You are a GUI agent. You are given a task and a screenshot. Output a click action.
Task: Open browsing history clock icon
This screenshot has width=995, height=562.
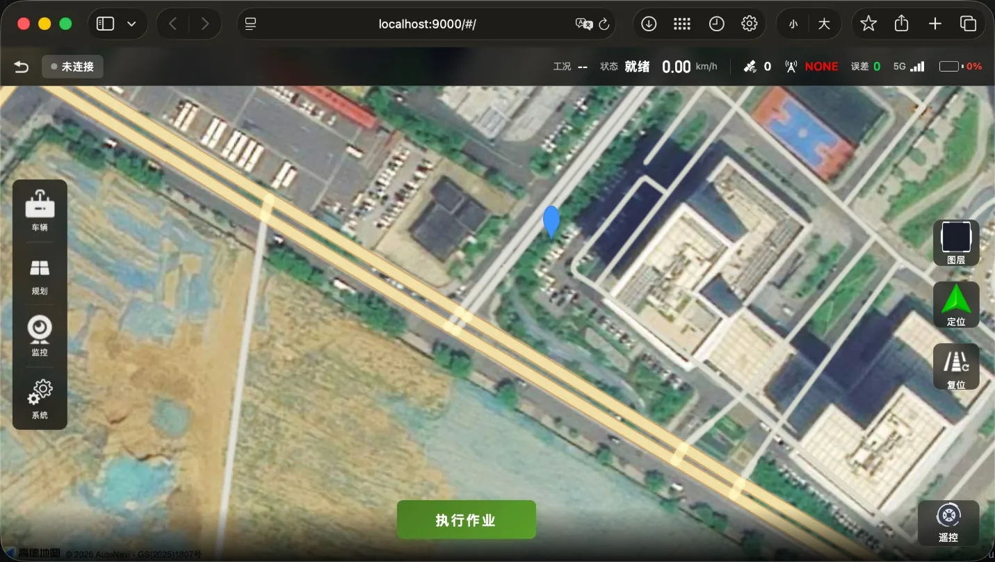click(716, 24)
